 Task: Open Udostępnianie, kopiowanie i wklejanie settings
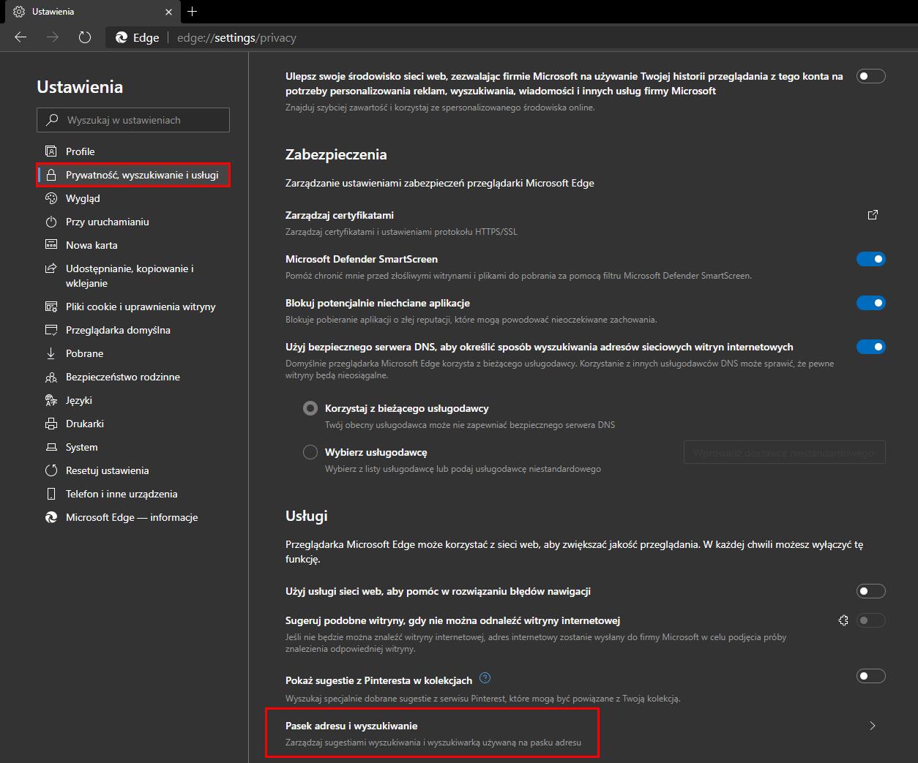pos(133,276)
